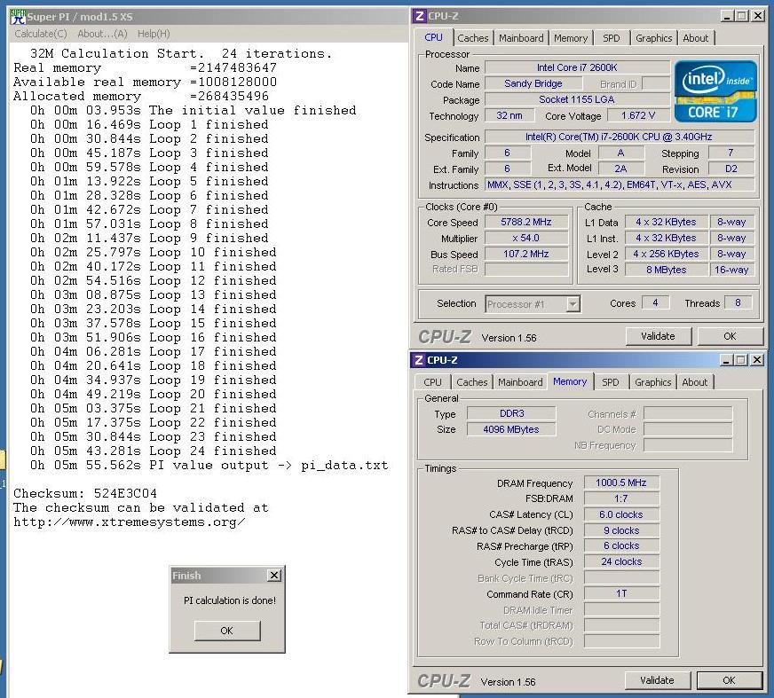
Task: Close the Finish dialog with X
Action: (x=274, y=576)
